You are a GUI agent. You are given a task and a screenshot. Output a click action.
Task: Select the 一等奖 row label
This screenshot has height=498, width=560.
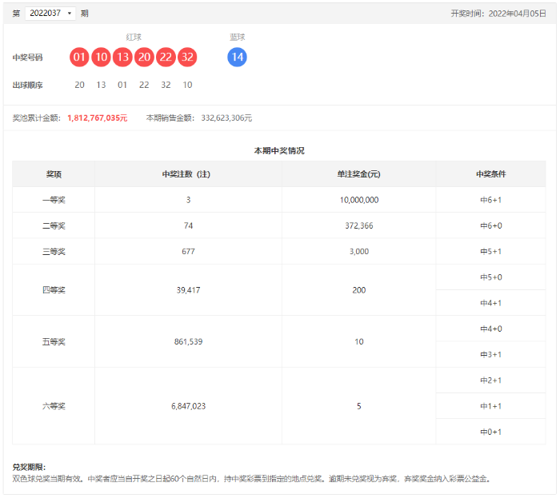(54, 200)
